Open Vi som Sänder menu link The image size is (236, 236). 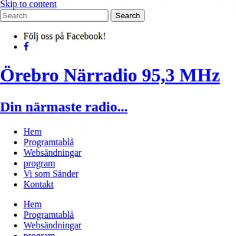click(51, 174)
